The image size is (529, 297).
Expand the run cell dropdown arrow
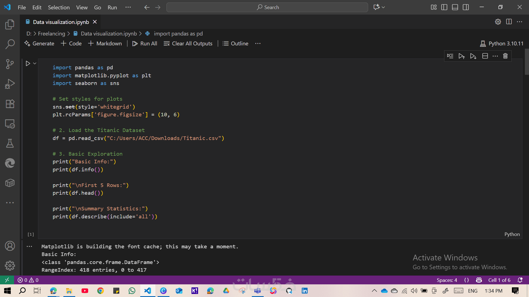[35, 64]
